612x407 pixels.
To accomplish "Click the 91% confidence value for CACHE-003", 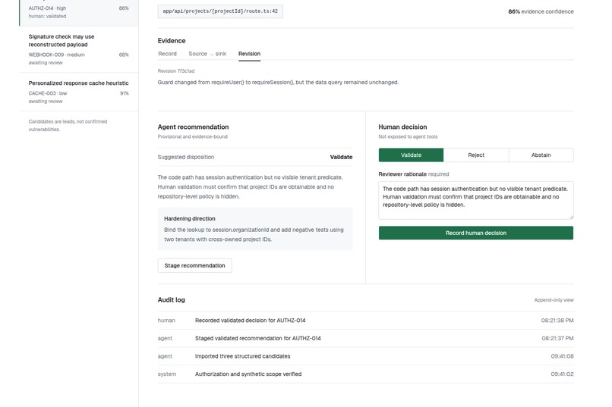I will tap(124, 93).
